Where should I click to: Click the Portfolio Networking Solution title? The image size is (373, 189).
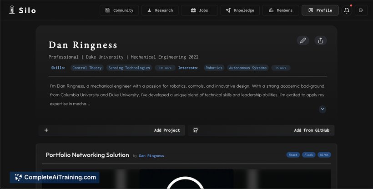[87, 155]
